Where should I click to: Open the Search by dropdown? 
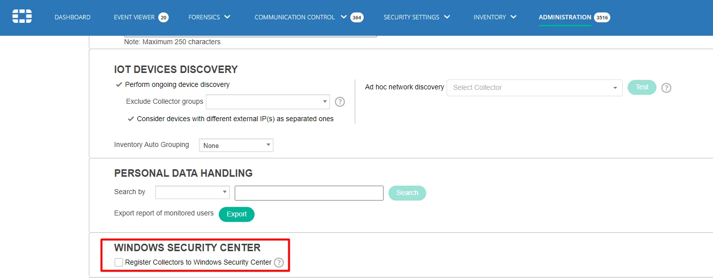coord(193,192)
